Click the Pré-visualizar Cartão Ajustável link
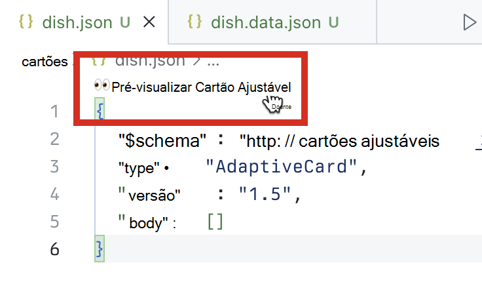The image size is (482, 303). coord(201,87)
